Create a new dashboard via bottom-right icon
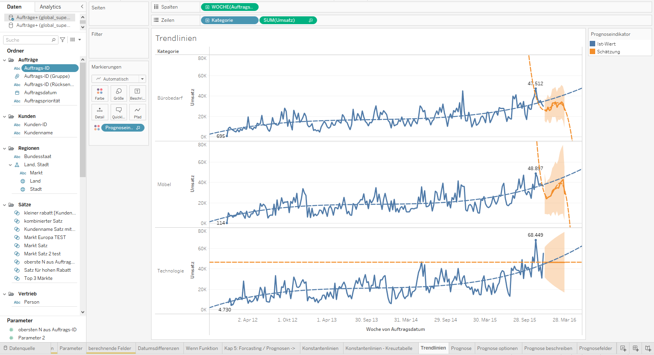The image size is (654, 355). coord(636,348)
